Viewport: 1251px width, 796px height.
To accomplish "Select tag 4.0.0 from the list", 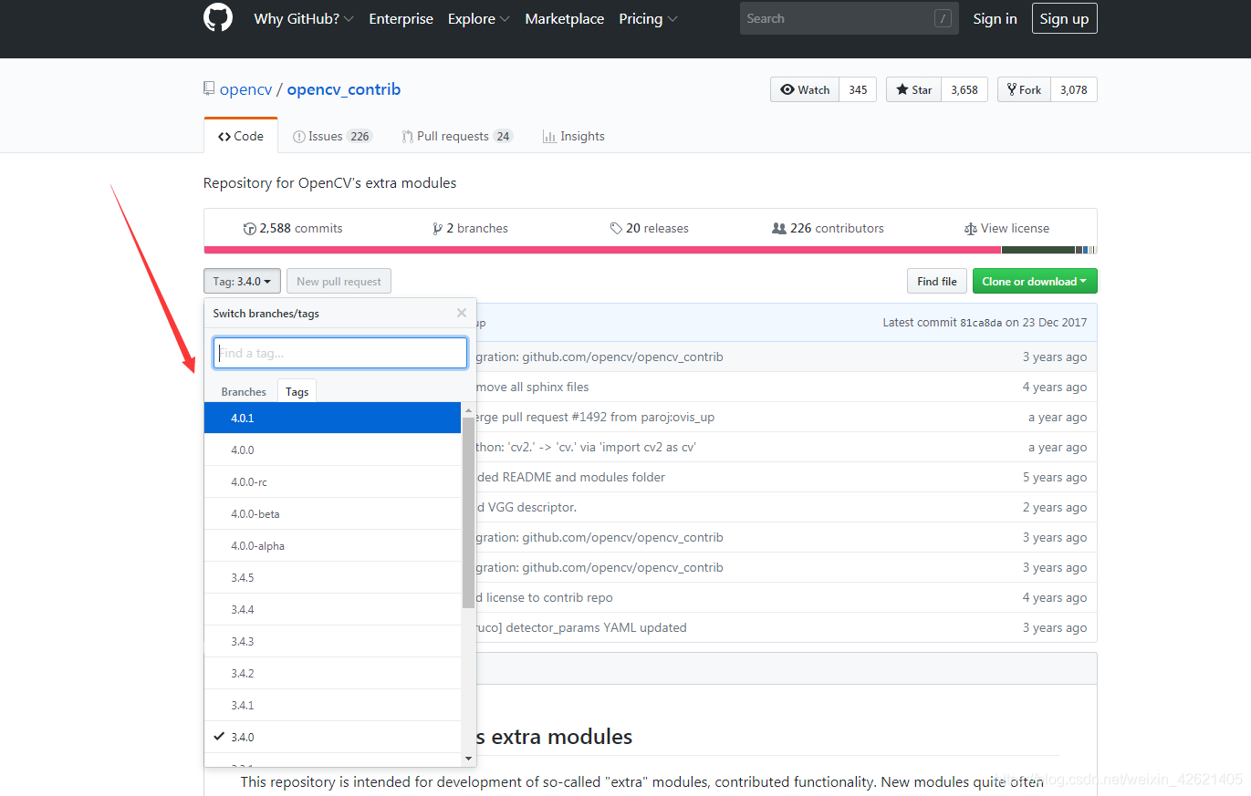I will click(x=333, y=450).
